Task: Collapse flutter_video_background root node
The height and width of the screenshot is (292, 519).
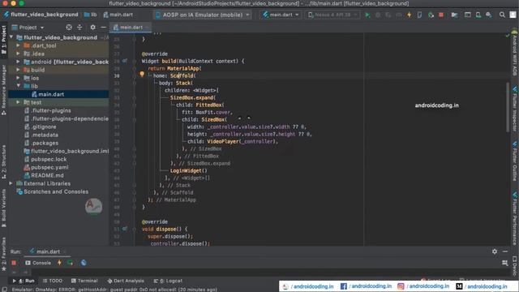Action: (11, 37)
